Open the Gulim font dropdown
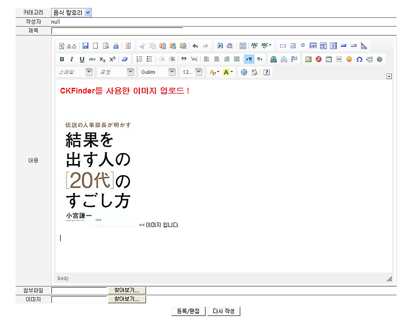This screenshot has width=416, height=327. [x=157, y=72]
